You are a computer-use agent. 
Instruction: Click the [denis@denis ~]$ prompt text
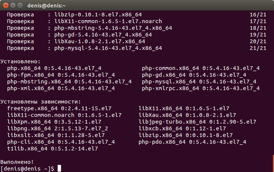pos(27,169)
